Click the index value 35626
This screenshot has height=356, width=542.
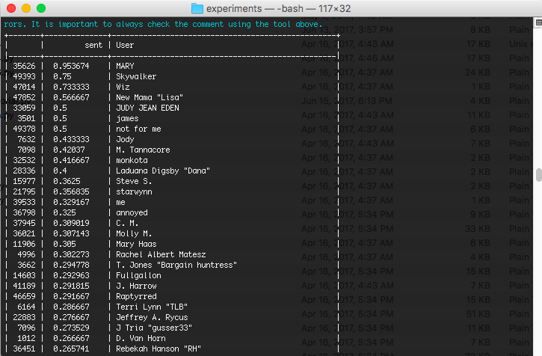click(24, 66)
